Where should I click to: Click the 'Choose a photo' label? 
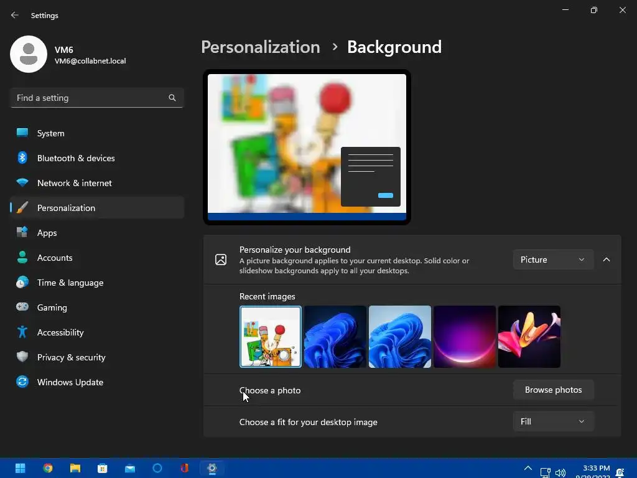pos(270,390)
